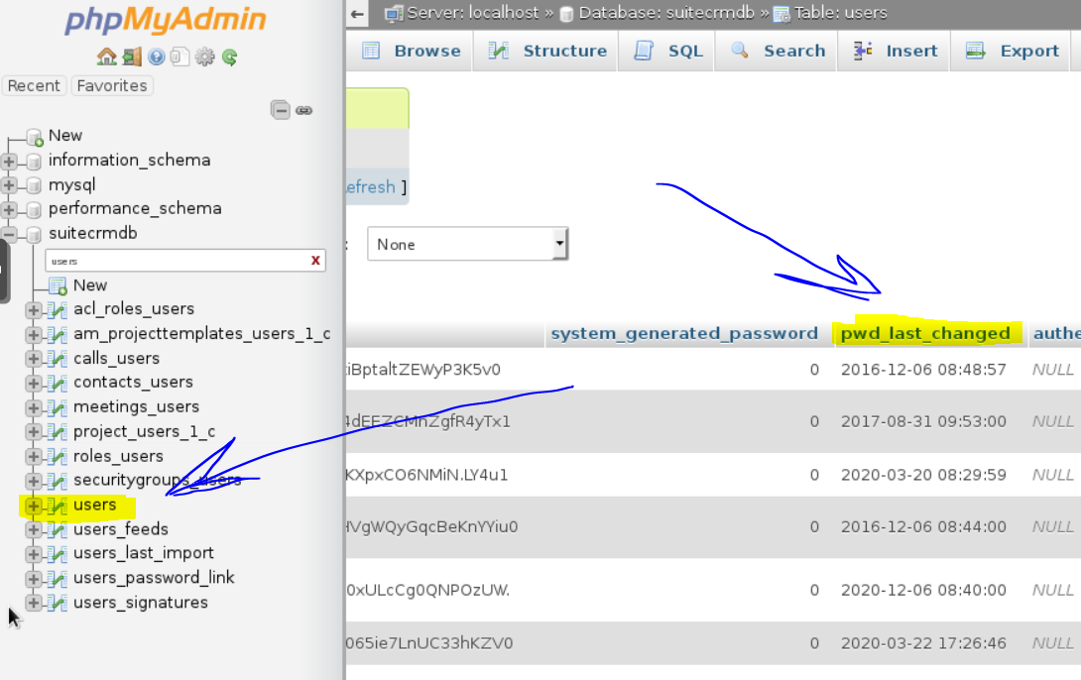
Task: Click table icon beside calls_users
Action: click(x=58, y=359)
